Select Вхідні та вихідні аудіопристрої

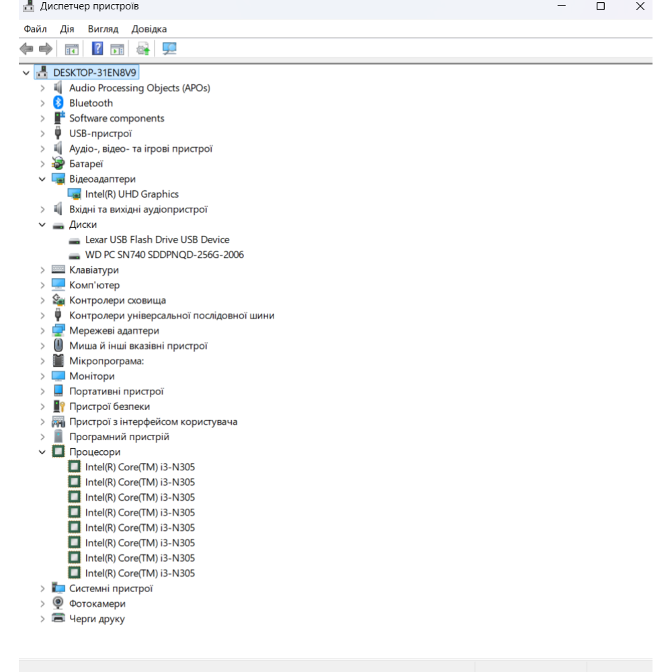pos(138,209)
